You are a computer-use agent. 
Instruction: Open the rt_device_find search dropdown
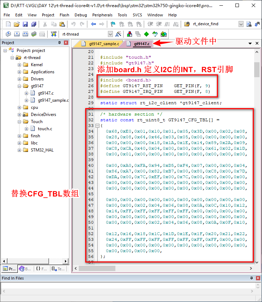click(x=241, y=24)
